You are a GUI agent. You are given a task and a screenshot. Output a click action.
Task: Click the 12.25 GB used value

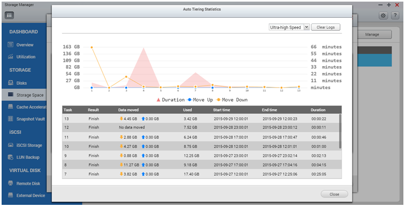tap(191, 155)
